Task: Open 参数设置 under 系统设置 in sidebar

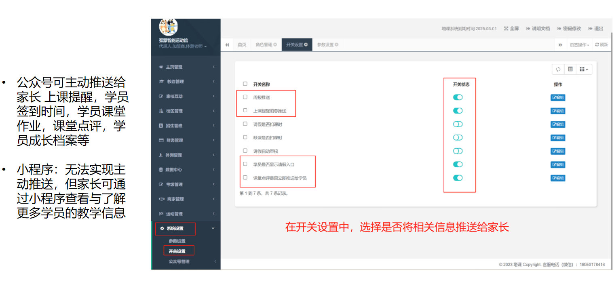Action: (x=177, y=241)
